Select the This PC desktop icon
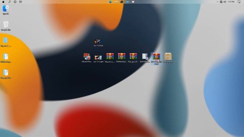Image resolution: width=244 pixels, height=137 pixels. click(x=6, y=10)
